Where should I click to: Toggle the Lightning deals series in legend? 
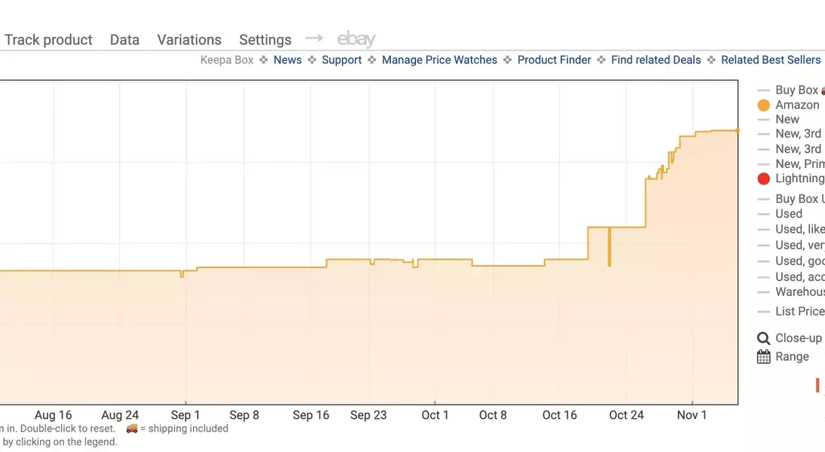coord(799,179)
